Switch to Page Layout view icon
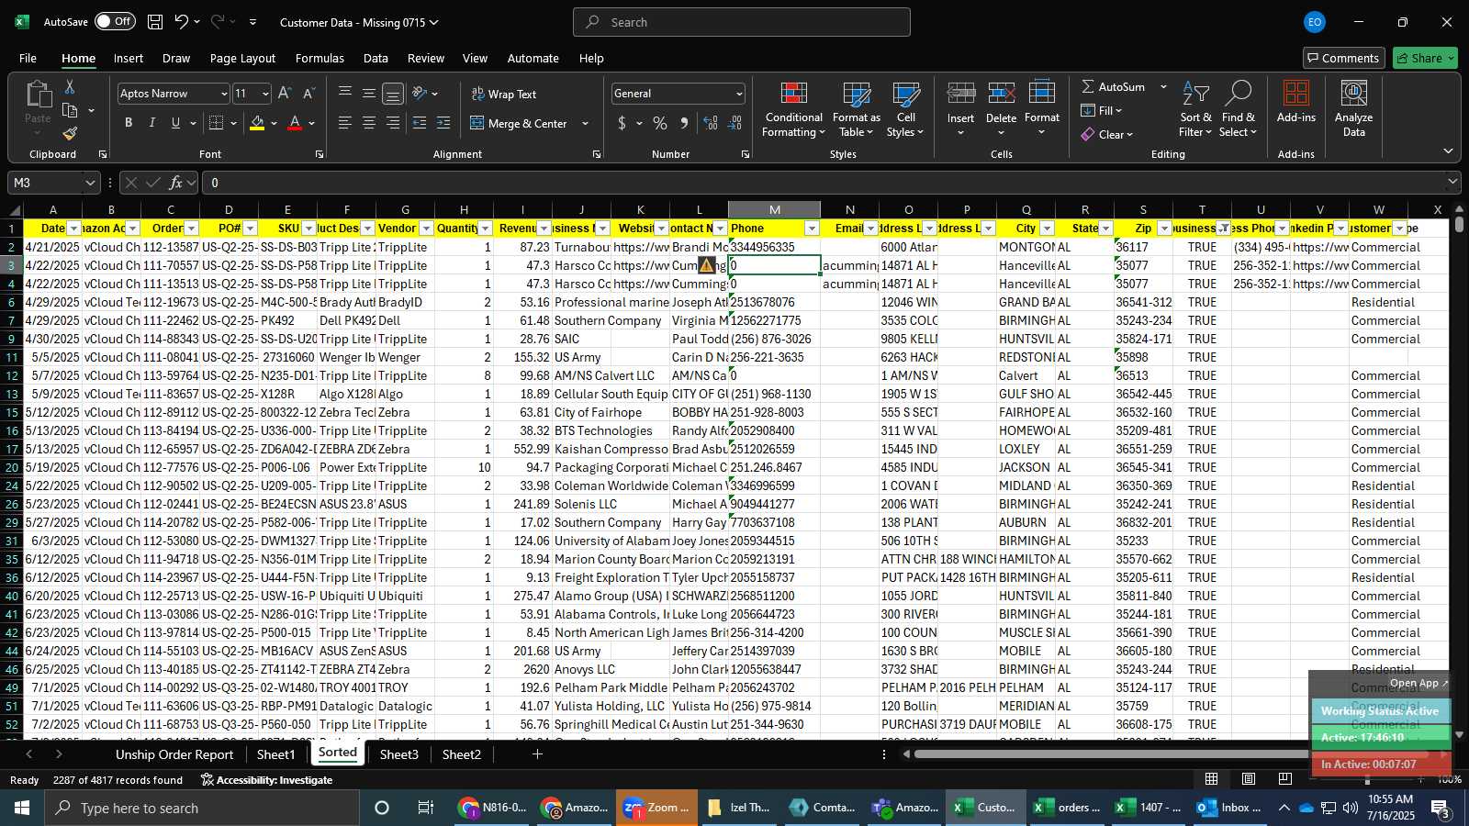The height and width of the screenshot is (826, 1469). 1249,779
